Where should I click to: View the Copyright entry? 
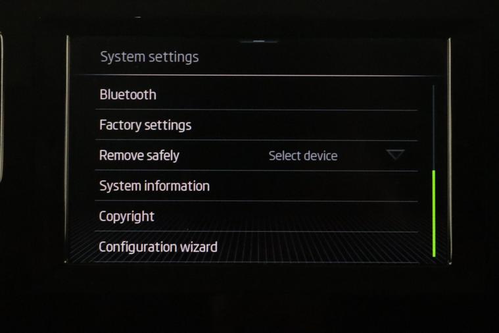(256, 217)
